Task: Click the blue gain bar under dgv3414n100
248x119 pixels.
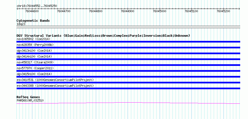Action: [x=128, y=59]
